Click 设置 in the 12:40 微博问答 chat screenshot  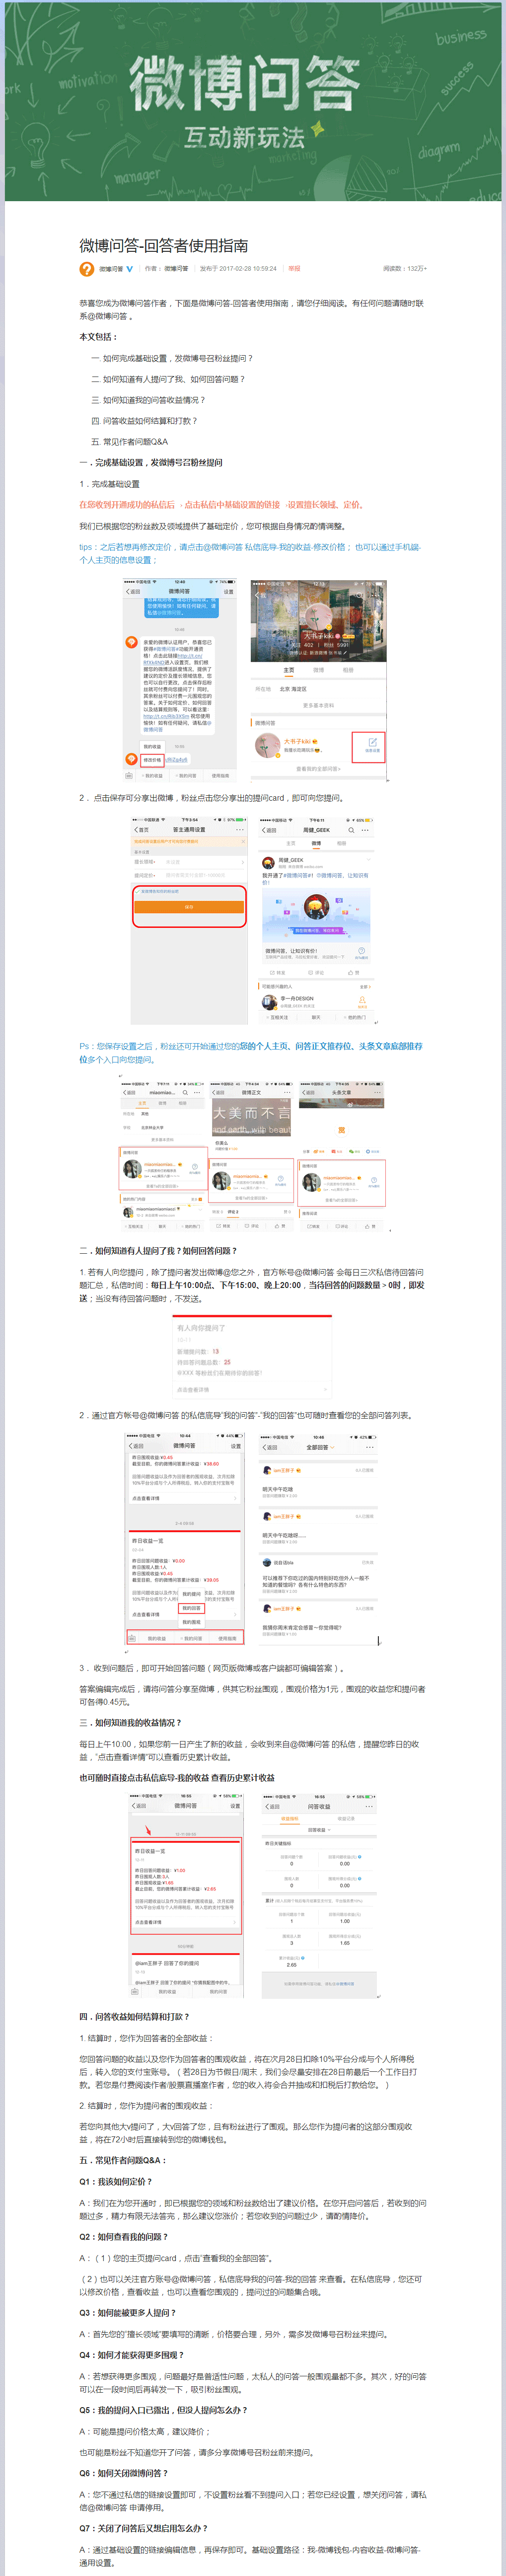click(x=228, y=591)
